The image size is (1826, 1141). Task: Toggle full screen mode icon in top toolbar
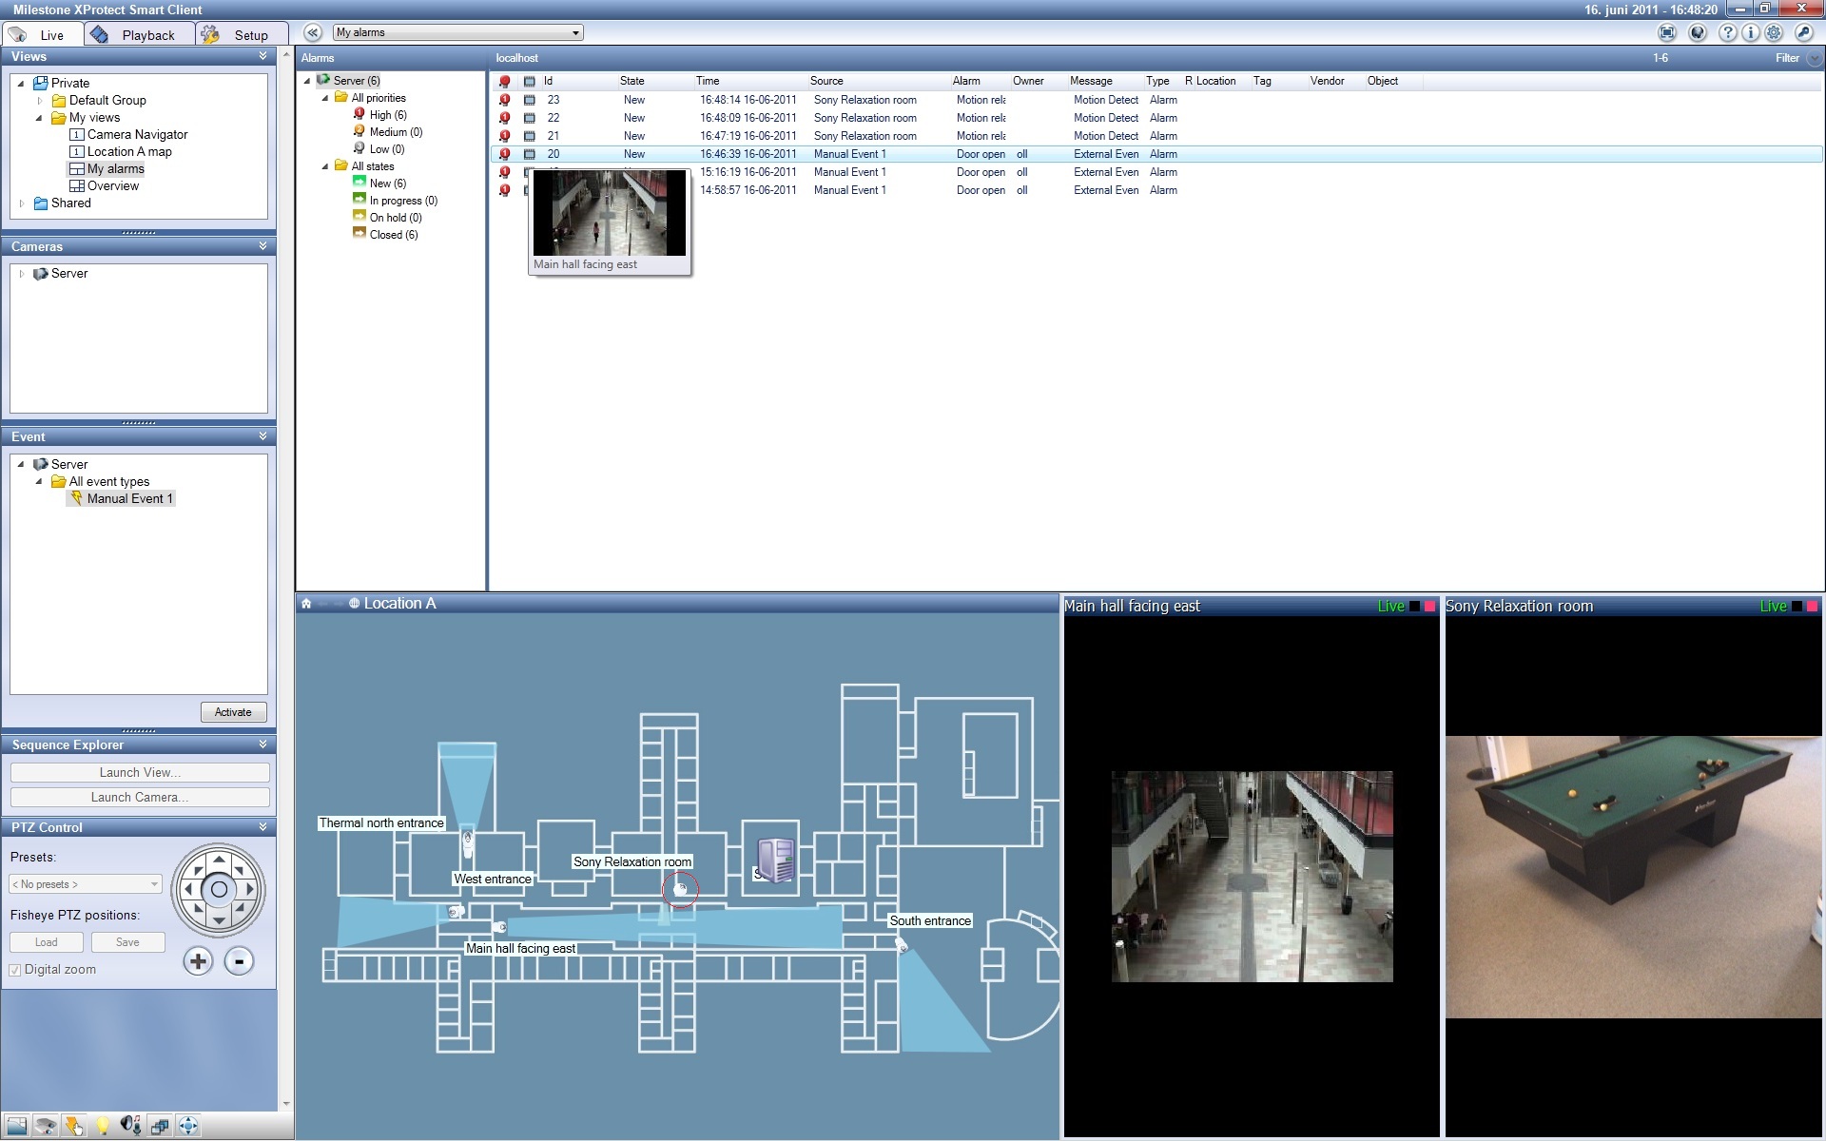coord(1666,32)
